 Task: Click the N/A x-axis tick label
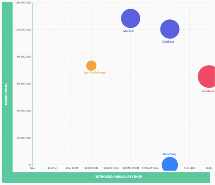click(x=33, y=168)
